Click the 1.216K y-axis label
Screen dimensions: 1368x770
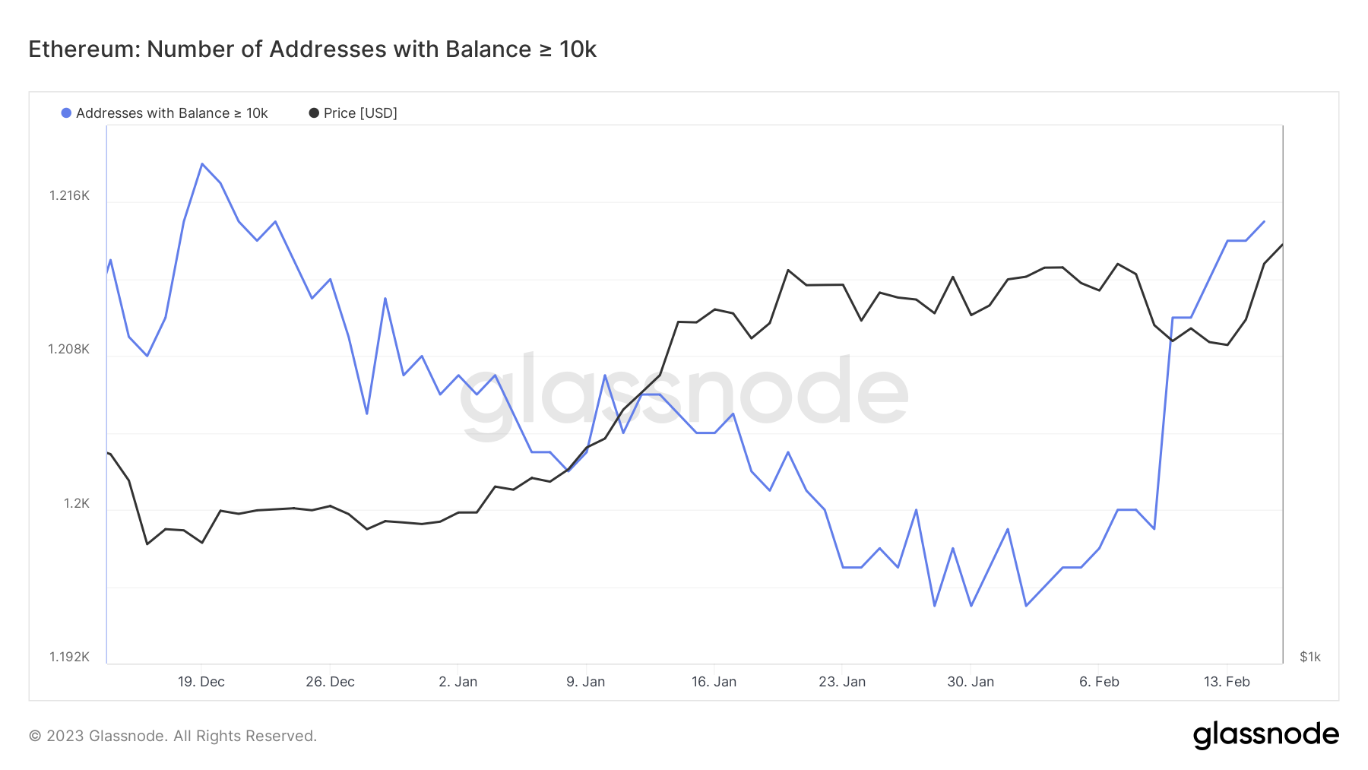pos(69,195)
